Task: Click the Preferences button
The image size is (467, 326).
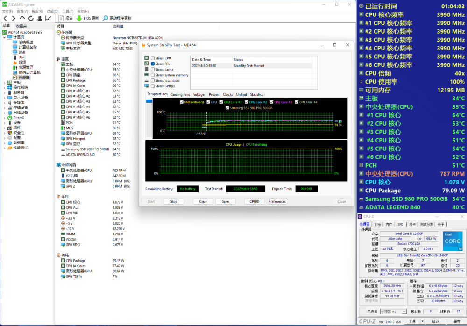Action: coord(277,202)
